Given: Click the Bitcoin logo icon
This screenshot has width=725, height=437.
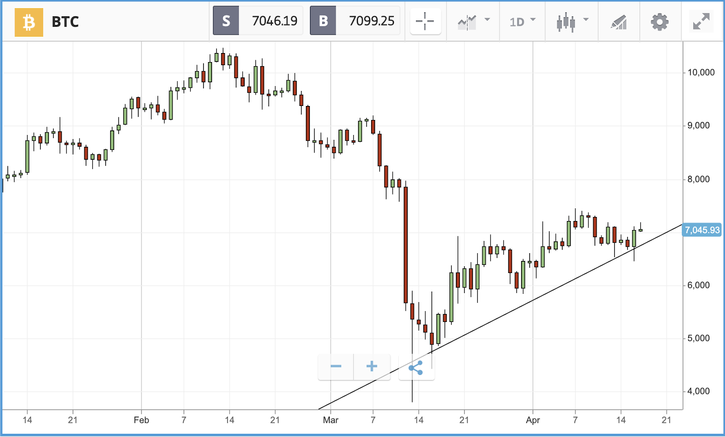Looking at the screenshot, I should [x=29, y=22].
